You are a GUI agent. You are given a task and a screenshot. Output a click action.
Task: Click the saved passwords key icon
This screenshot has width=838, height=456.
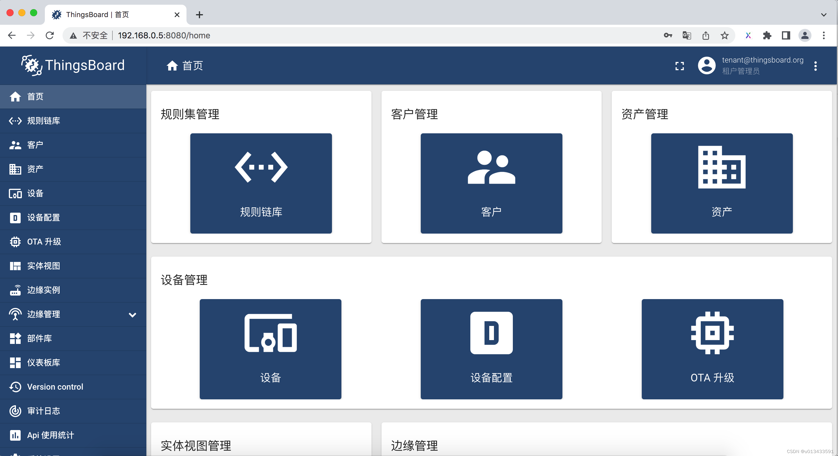[x=668, y=35]
